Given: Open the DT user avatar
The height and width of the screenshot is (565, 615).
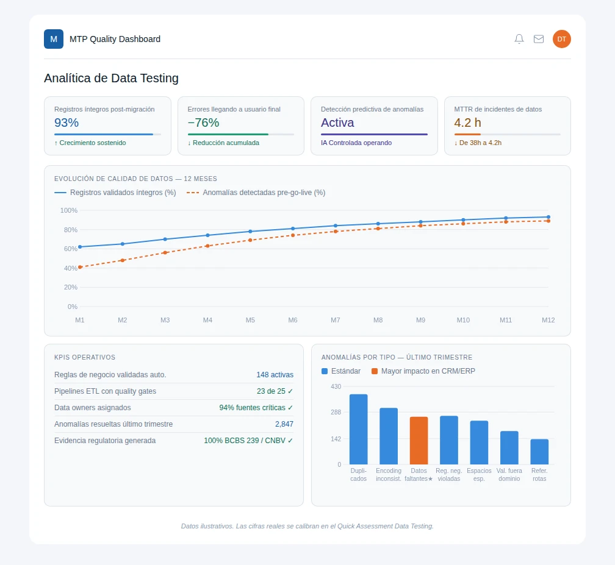Looking at the screenshot, I should [562, 39].
